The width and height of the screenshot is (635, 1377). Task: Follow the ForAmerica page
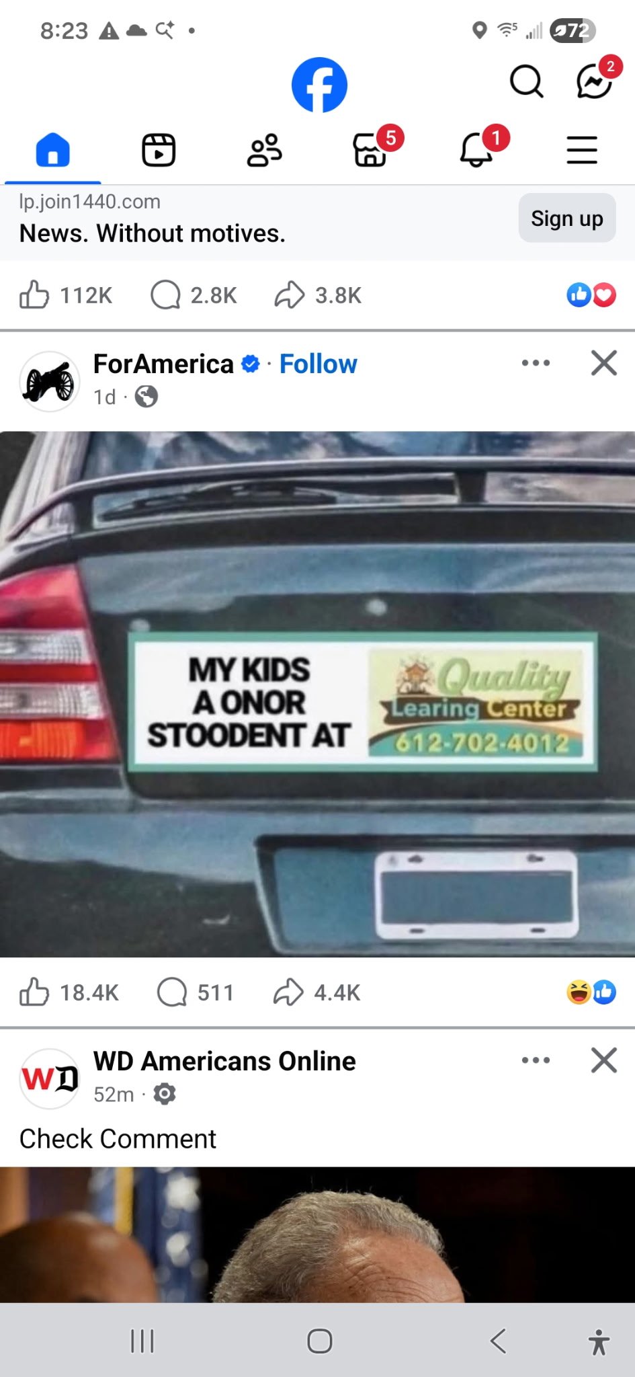318,364
